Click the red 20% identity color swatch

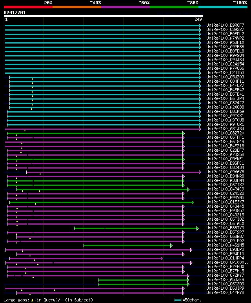(x=28, y=7)
